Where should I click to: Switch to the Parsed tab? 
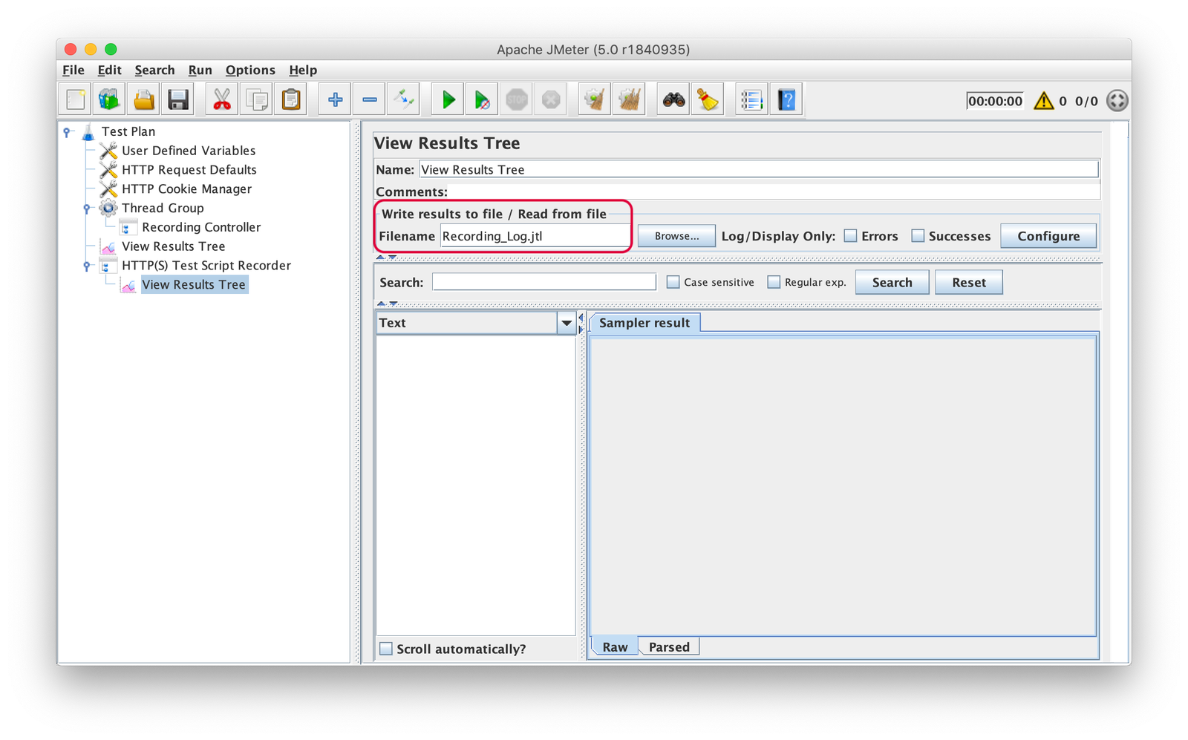coord(669,647)
